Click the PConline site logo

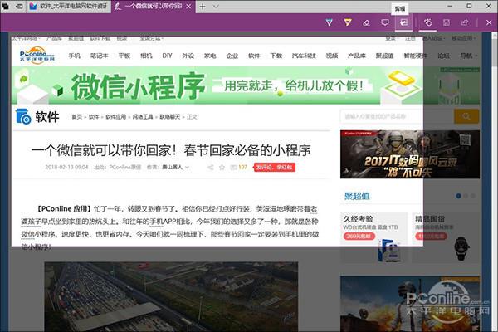pos(37,56)
